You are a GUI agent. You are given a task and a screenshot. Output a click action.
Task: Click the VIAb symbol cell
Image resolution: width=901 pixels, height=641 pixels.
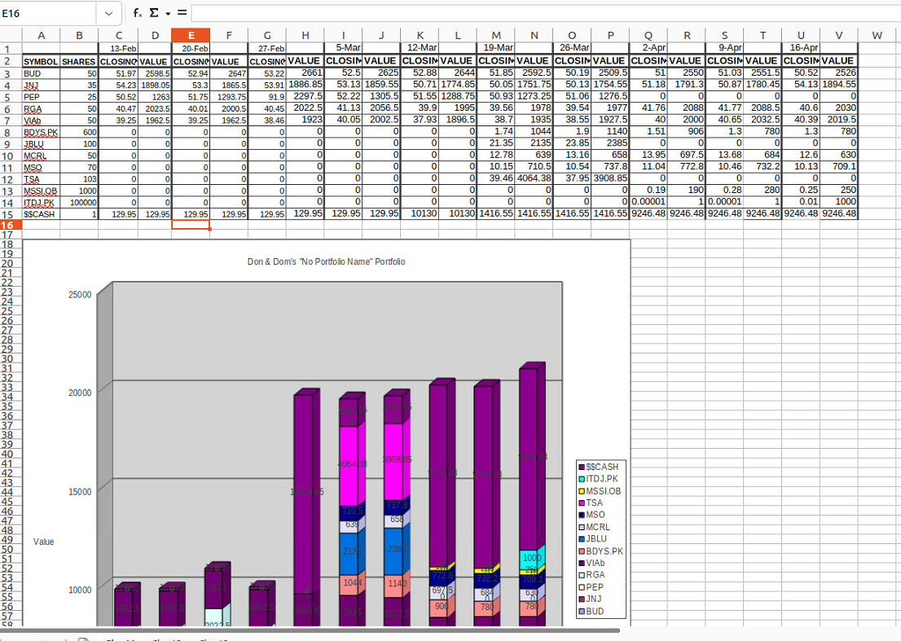coord(41,121)
